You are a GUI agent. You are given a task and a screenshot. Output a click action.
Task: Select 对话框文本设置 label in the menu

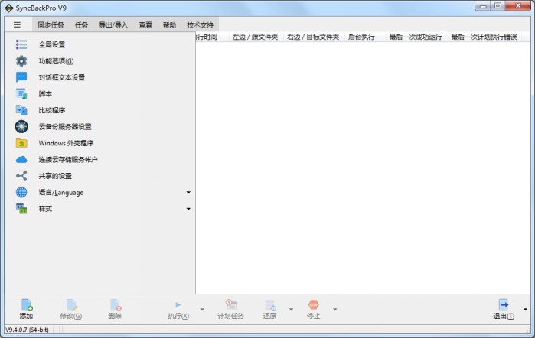[x=62, y=77]
